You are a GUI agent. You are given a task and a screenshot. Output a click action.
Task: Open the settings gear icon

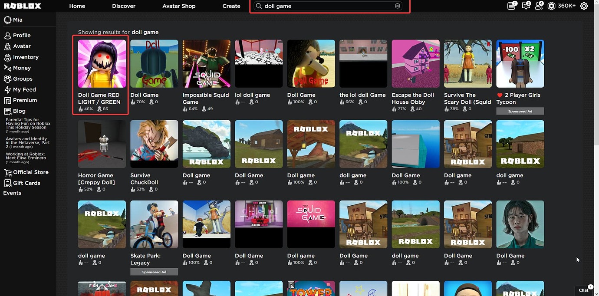coord(584,6)
